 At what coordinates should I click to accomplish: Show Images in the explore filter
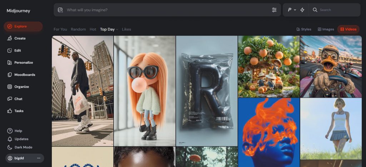326,29
